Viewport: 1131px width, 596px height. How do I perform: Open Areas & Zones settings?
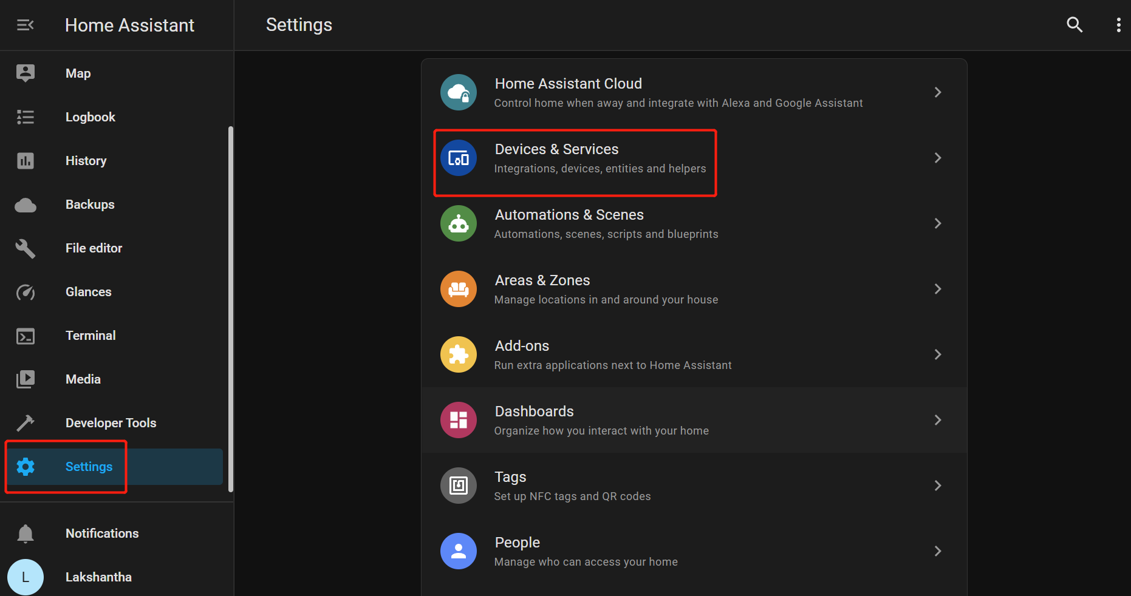542,280
